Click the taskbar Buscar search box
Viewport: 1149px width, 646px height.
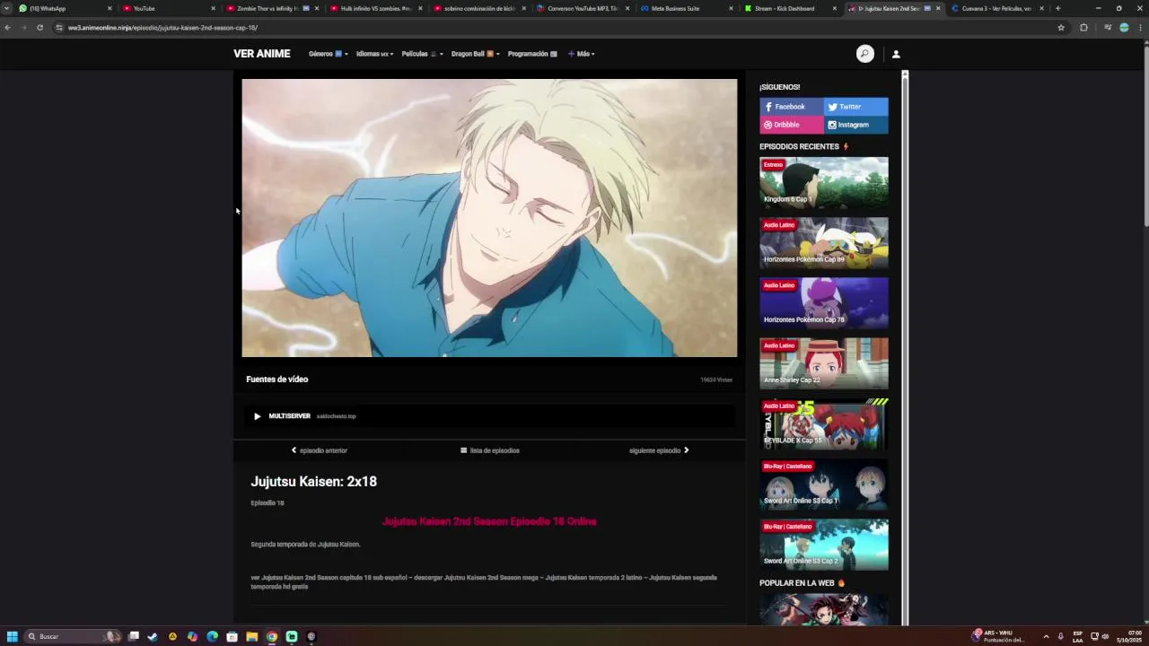click(x=72, y=636)
